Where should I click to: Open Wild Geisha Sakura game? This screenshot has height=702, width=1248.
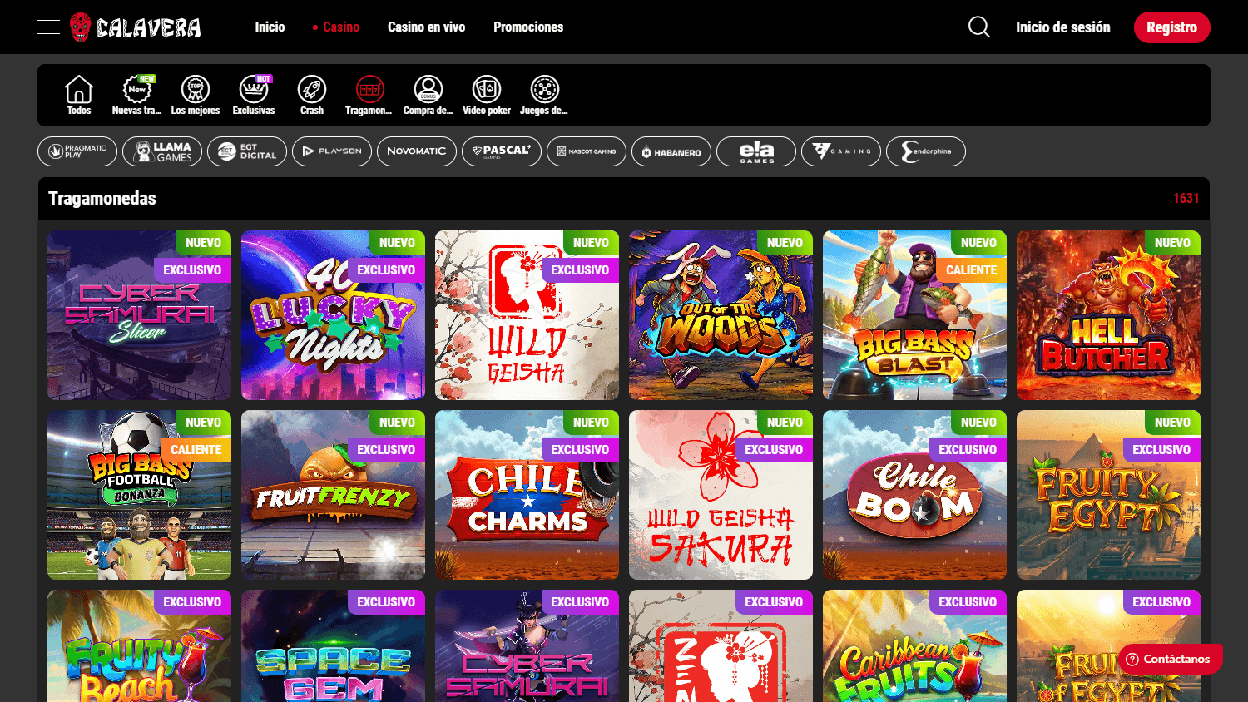[x=721, y=495]
